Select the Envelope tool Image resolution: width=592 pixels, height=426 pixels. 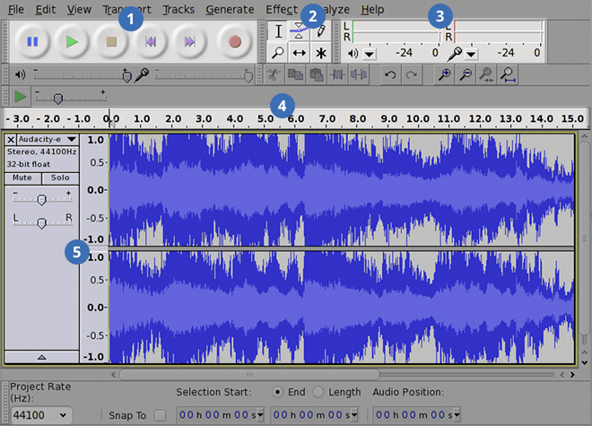coord(299,31)
